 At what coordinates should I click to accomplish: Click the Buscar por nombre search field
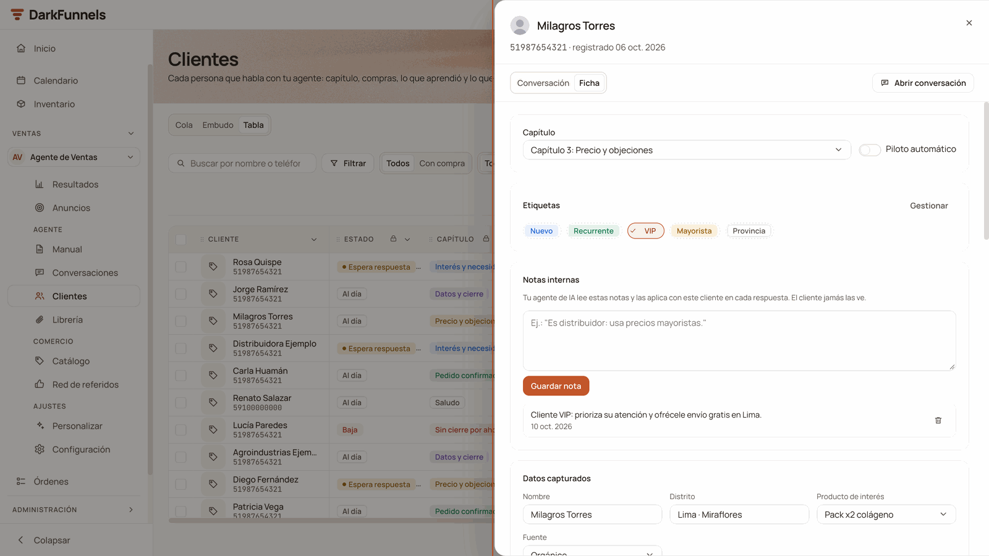coord(242,163)
